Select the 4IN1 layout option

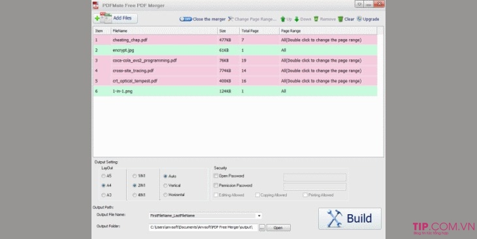tap(135, 195)
